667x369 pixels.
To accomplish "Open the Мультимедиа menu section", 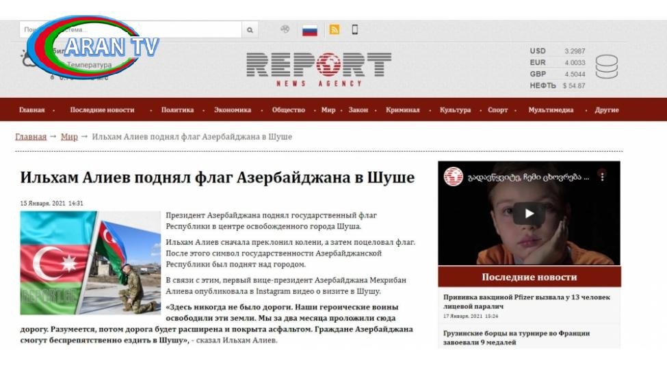I will point(551,110).
